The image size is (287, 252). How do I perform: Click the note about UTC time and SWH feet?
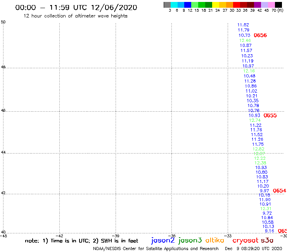pos(81,241)
